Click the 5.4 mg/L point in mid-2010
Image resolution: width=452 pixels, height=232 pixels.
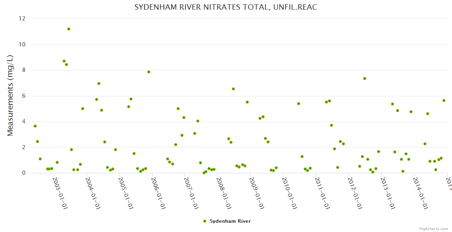click(x=299, y=104)
